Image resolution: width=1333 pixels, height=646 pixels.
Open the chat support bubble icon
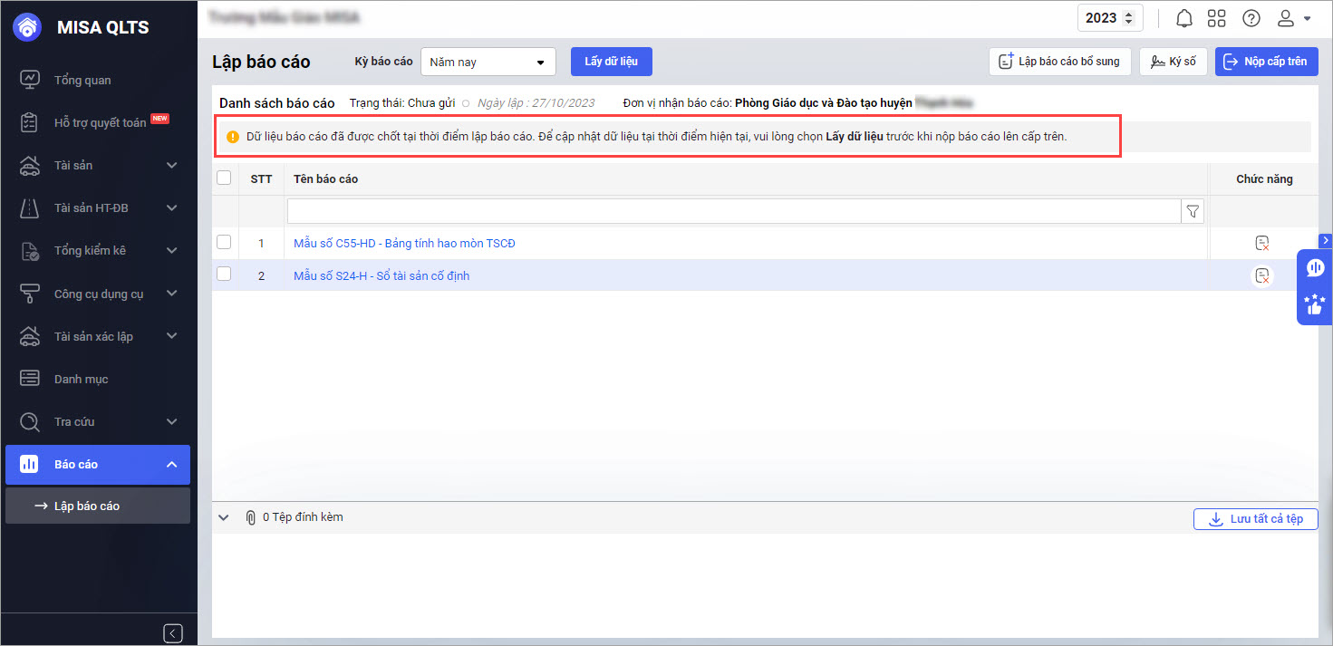pyautogui.click(x=1315, y=268)
